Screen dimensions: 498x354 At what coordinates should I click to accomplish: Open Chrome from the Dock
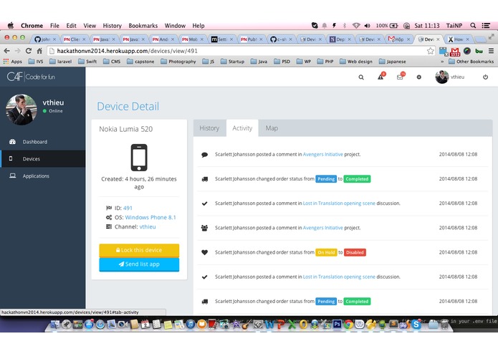click(x=348, y=324)
